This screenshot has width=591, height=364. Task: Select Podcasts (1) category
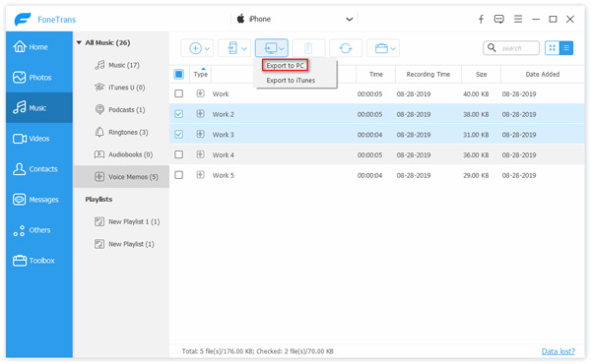[121, 110]
